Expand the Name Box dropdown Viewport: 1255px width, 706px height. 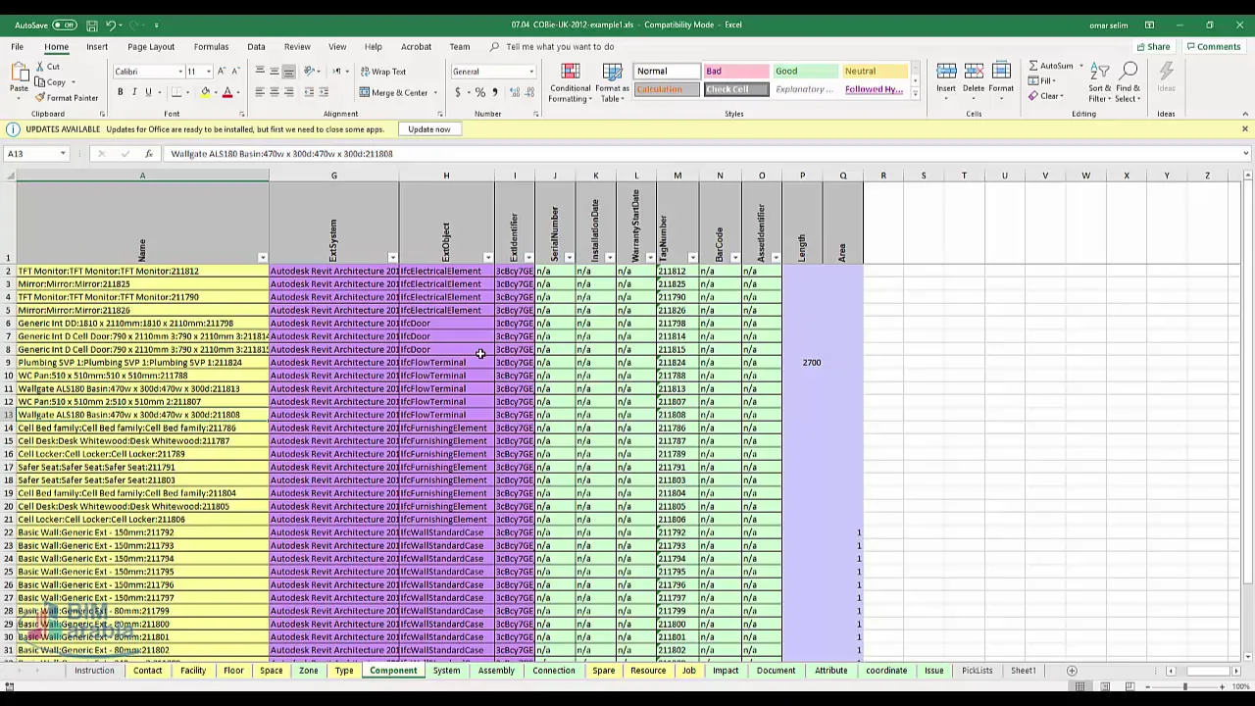(63, 154)
